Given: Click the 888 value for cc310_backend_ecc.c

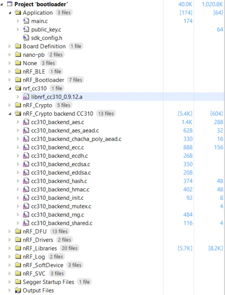Looking at the screenshot, I should pyautogui.click(x=188, y=147).
